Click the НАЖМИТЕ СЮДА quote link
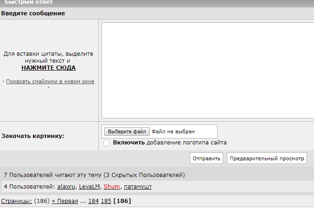This screenshot has width=314, height=216. (x=48, y=68)
